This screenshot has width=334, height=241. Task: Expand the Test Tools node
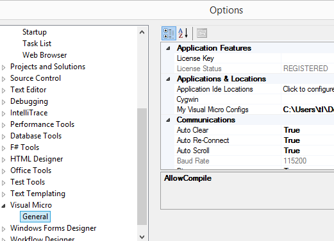pyautogui.click(x=3, y=183)
